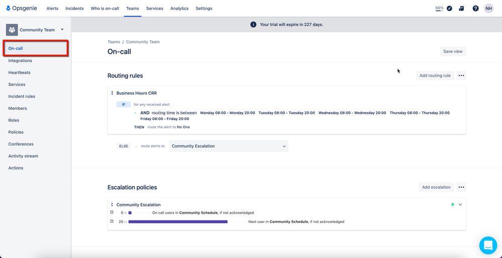Open routing rules more options menu
The width and height of the screenshot is (502, 258).
click(461, 76)
